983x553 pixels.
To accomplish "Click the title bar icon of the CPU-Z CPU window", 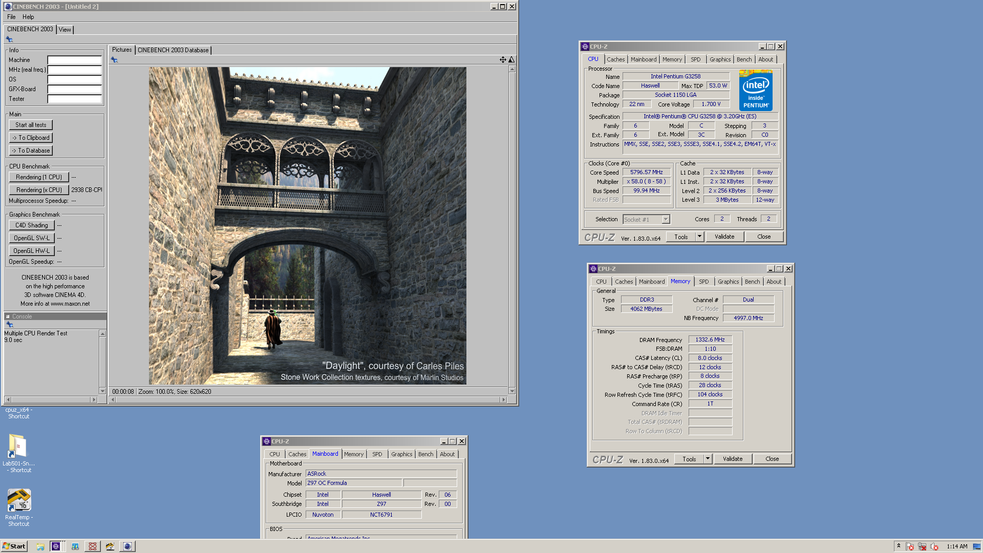I will [585, 47].
